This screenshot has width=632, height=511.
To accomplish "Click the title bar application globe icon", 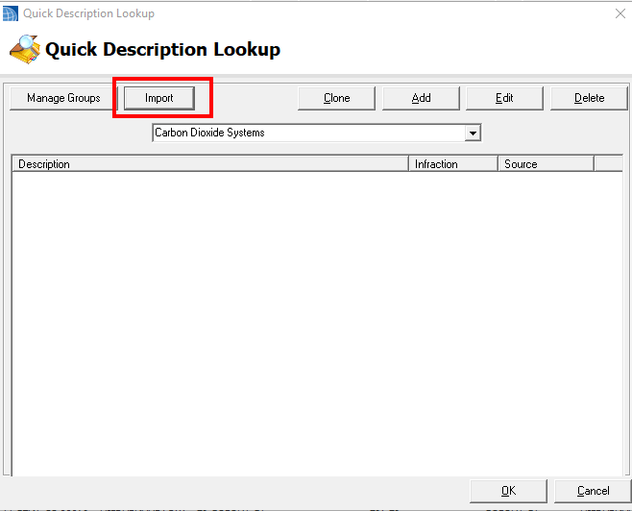I will [x=10, y=13].
